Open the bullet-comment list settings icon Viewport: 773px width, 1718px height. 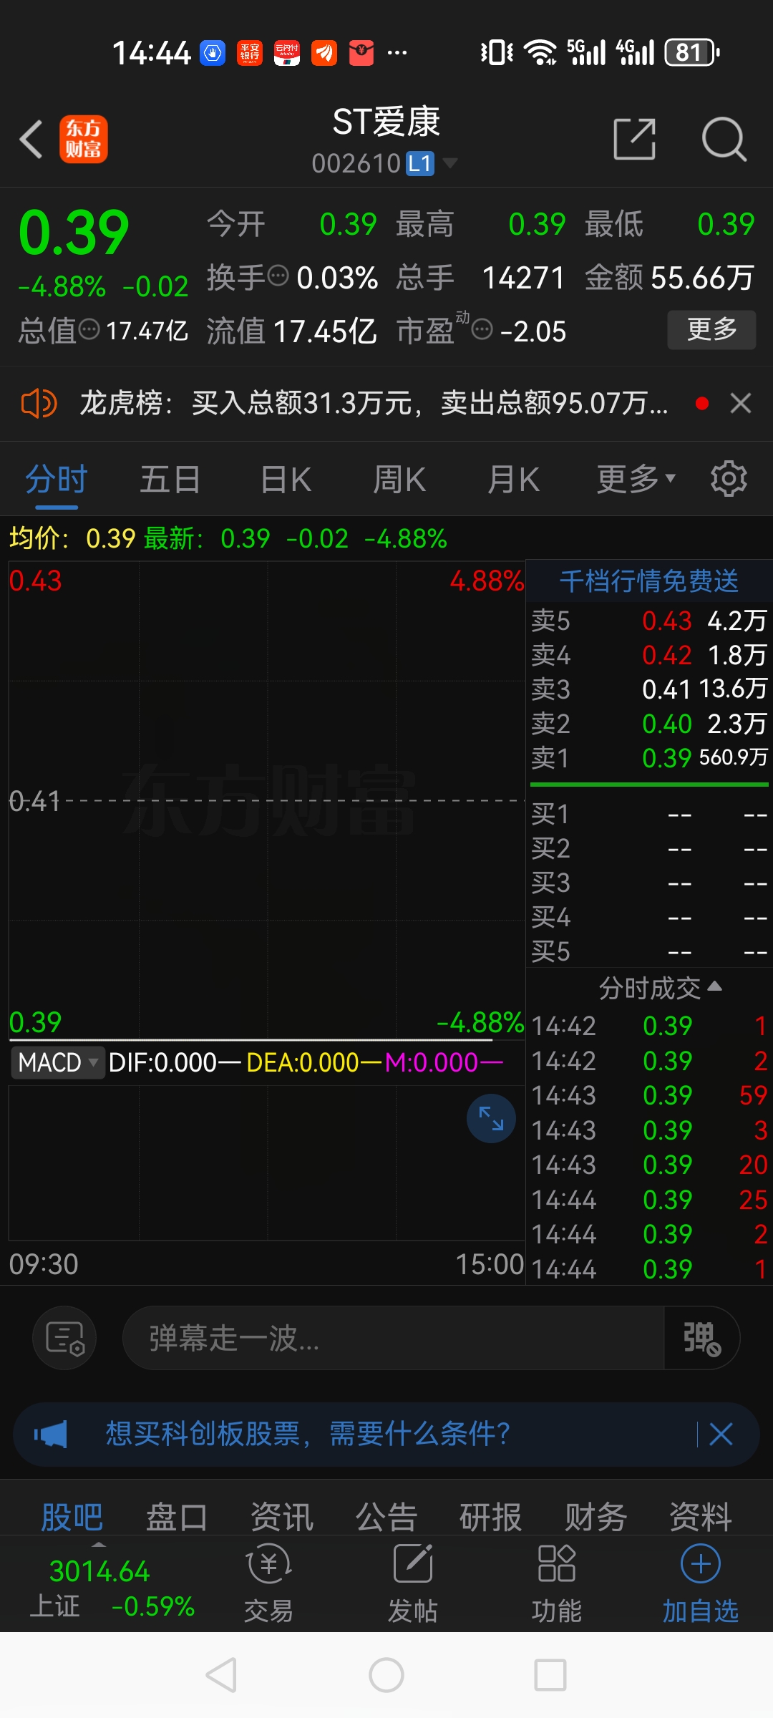tap(65, 1338)
